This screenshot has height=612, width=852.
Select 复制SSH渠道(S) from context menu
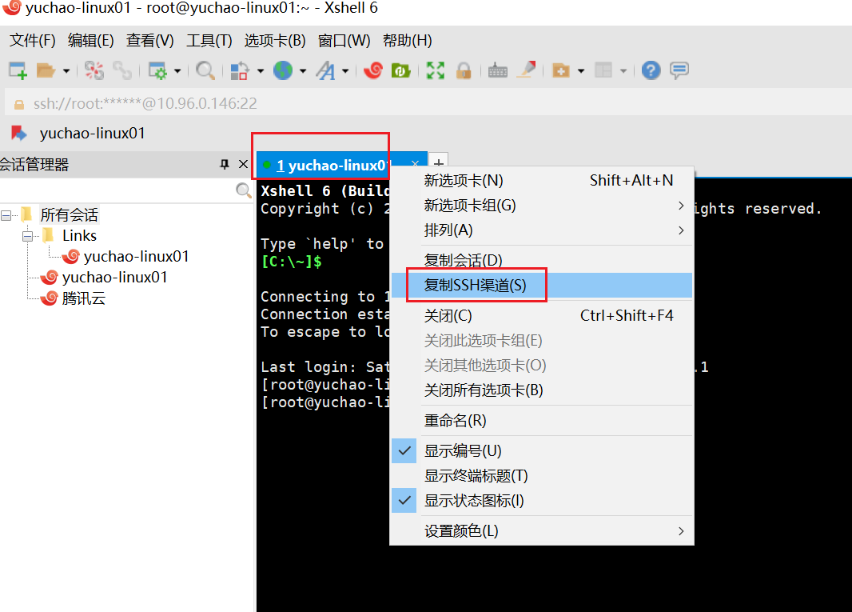pyautogui.click(x=475, y=286)
